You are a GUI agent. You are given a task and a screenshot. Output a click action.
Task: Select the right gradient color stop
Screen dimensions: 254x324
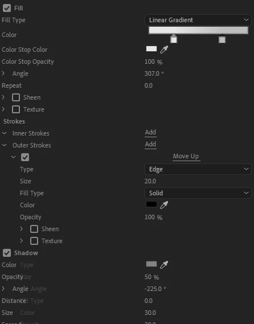(222, 39)
